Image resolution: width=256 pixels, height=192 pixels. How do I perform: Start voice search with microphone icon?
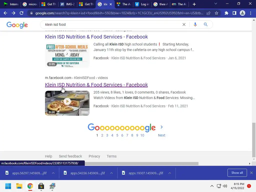(x=195, y=24)
